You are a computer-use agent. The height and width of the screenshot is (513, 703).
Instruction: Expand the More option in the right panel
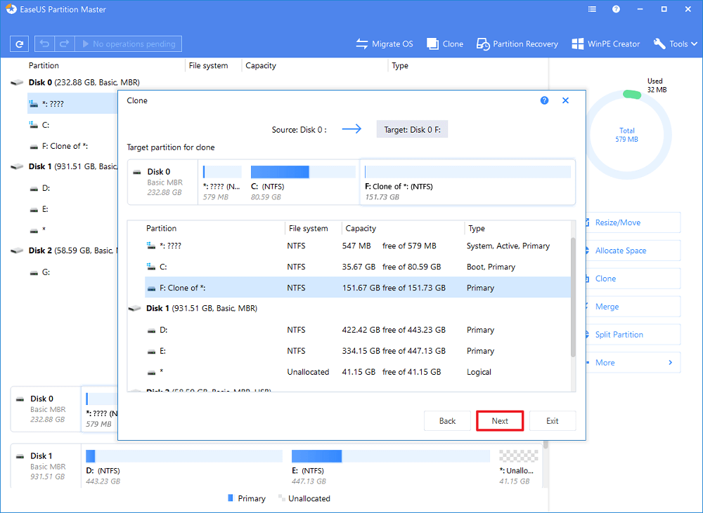coord(632,363)
